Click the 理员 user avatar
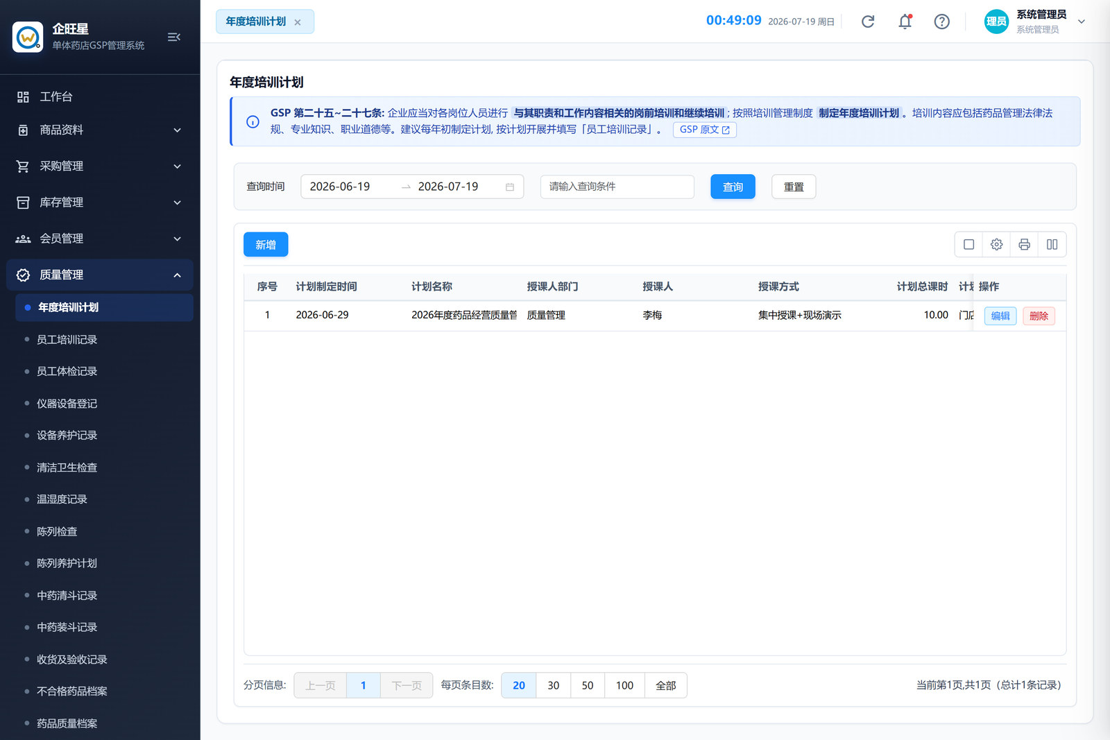This screenshot has height=740, width=1110. click(x=996, y=21)
